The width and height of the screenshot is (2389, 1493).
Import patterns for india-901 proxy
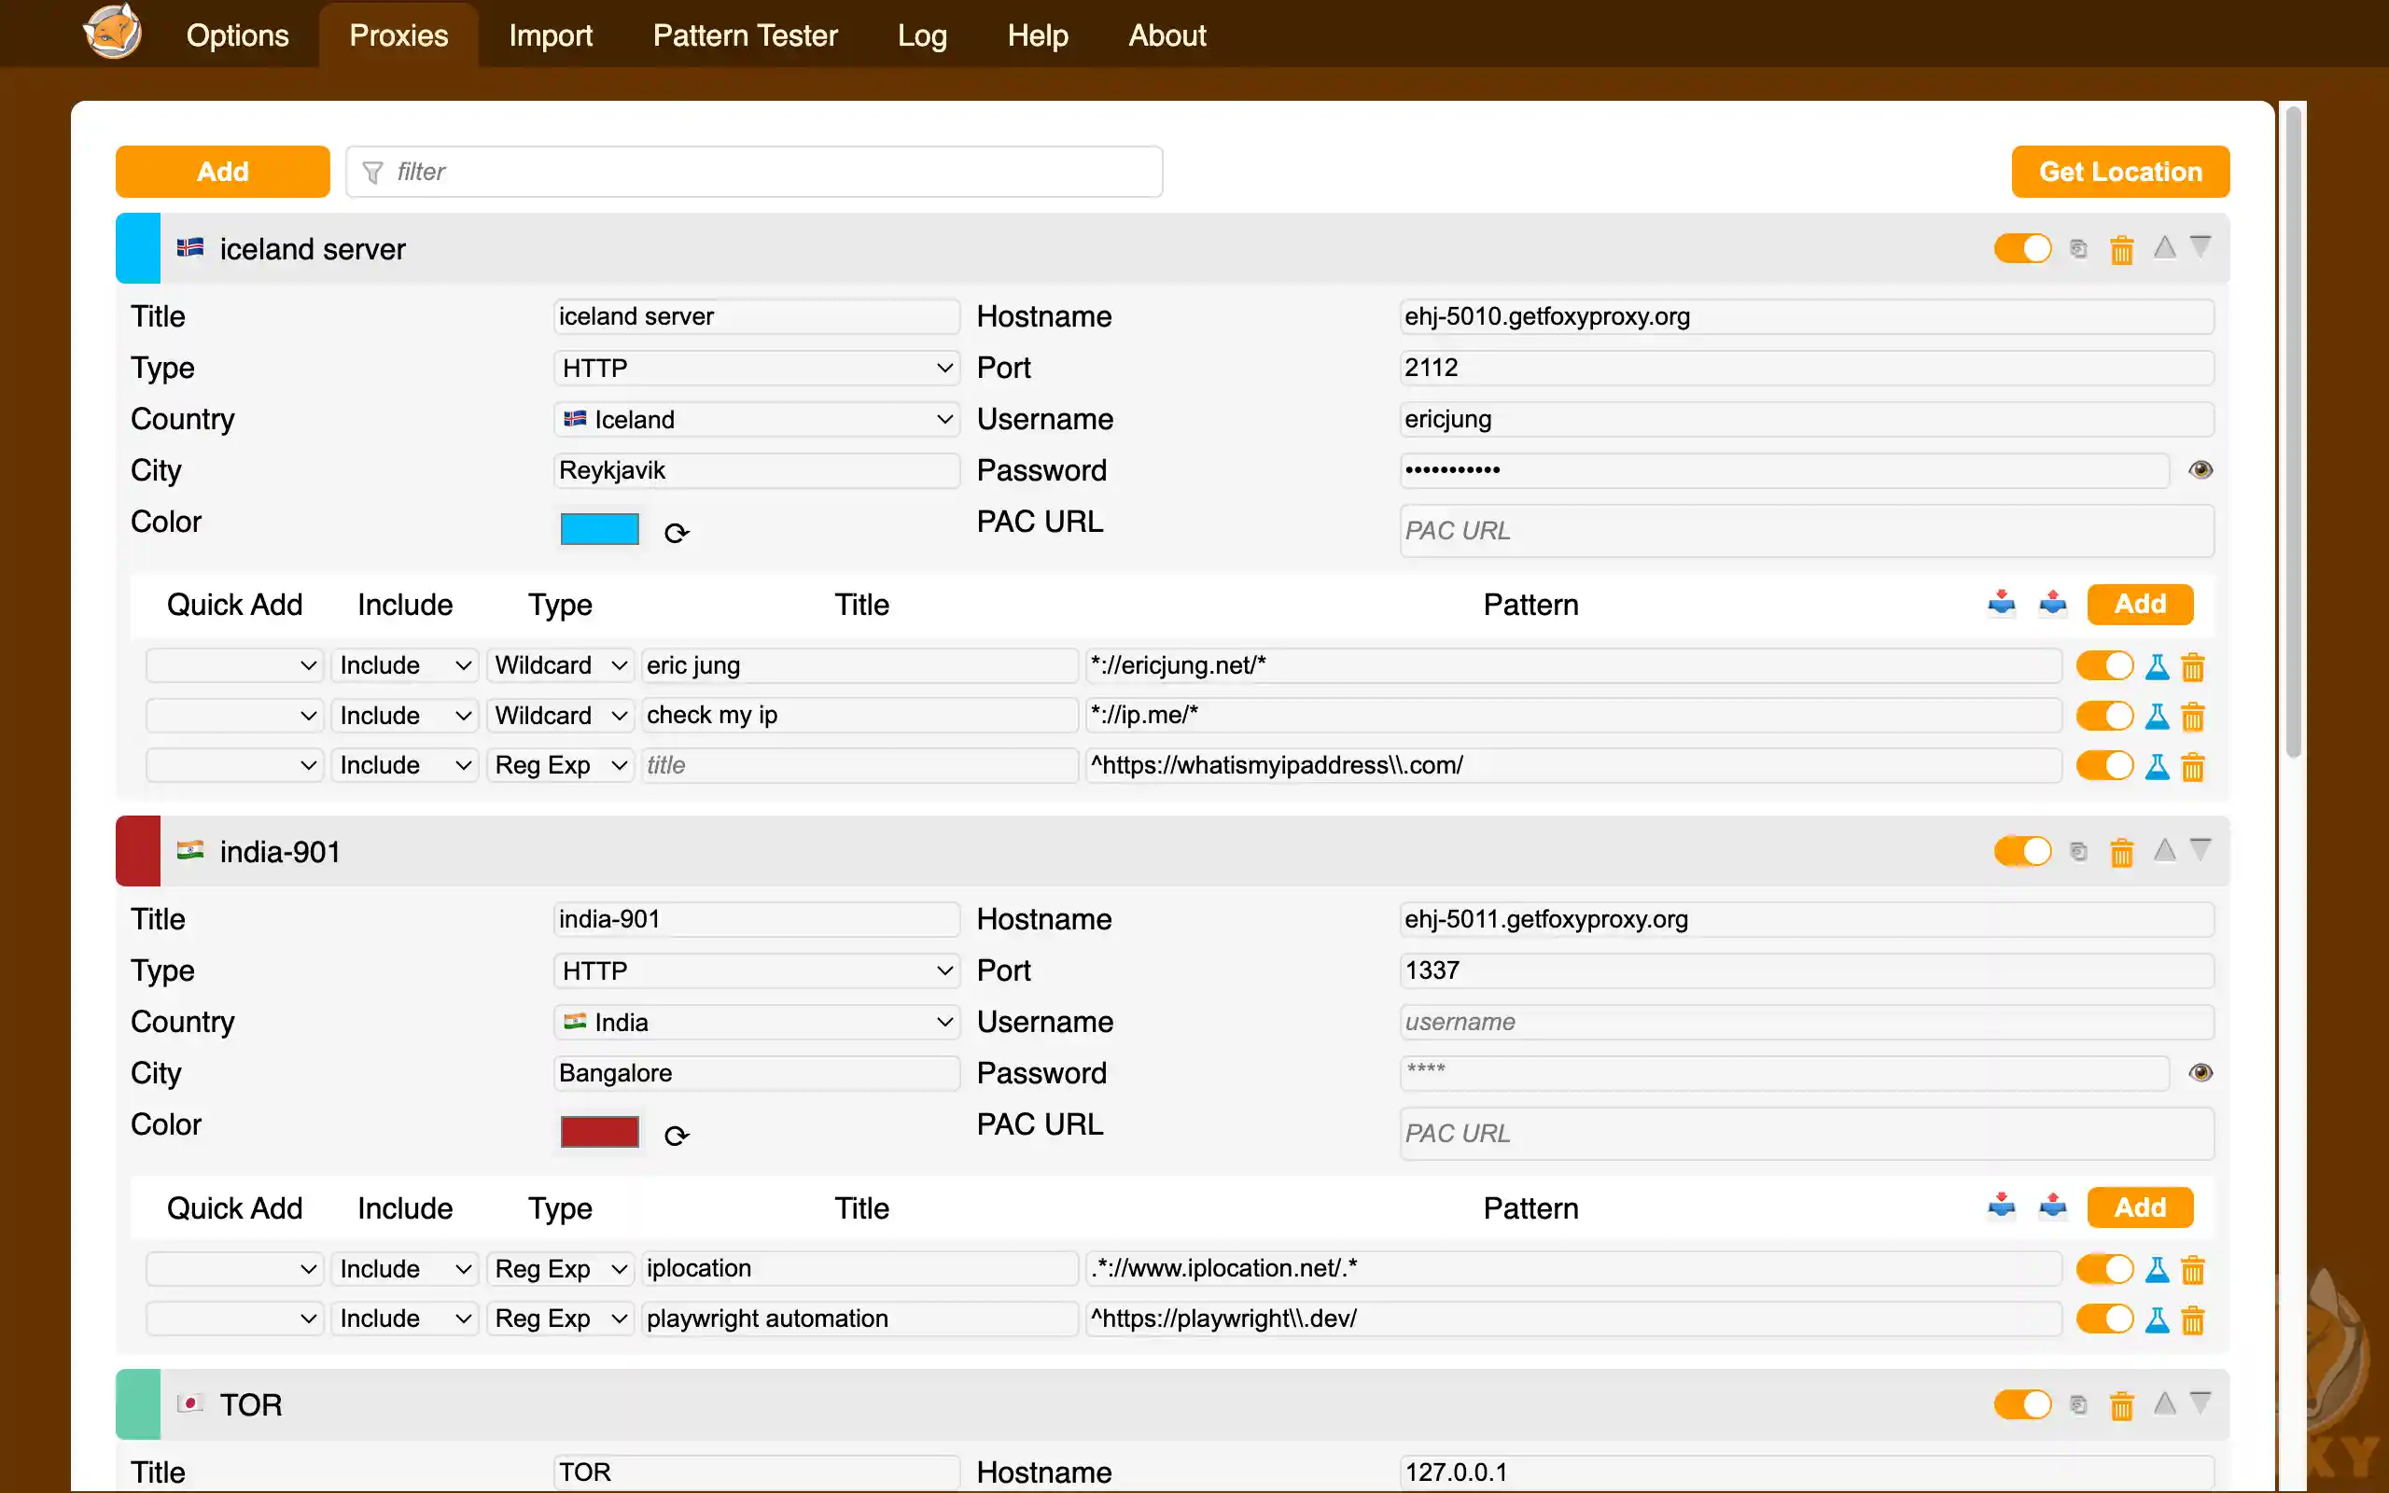[x=2001, y=1206]
